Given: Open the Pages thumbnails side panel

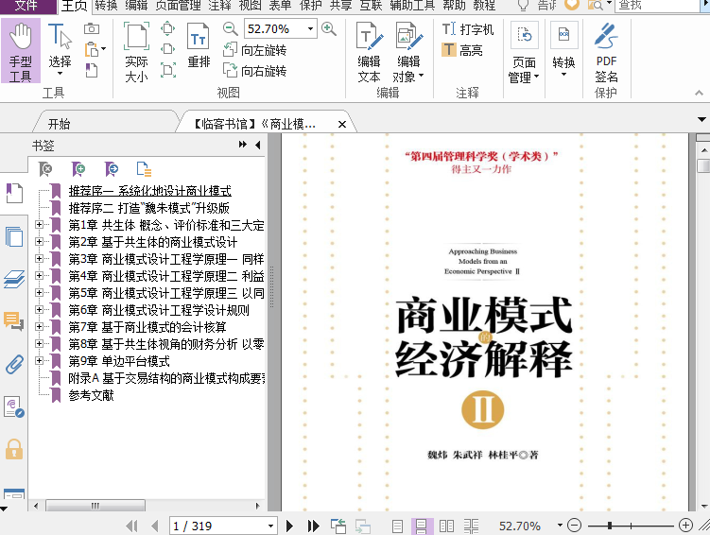Looking at the screenshot, I should click(14, 236).
